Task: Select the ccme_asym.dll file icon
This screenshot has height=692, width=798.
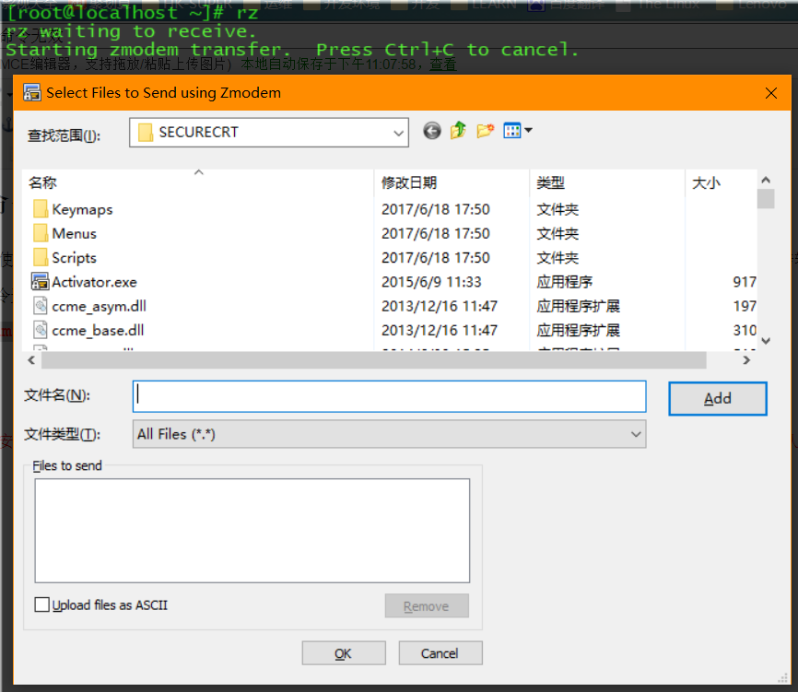Action: 41,306
